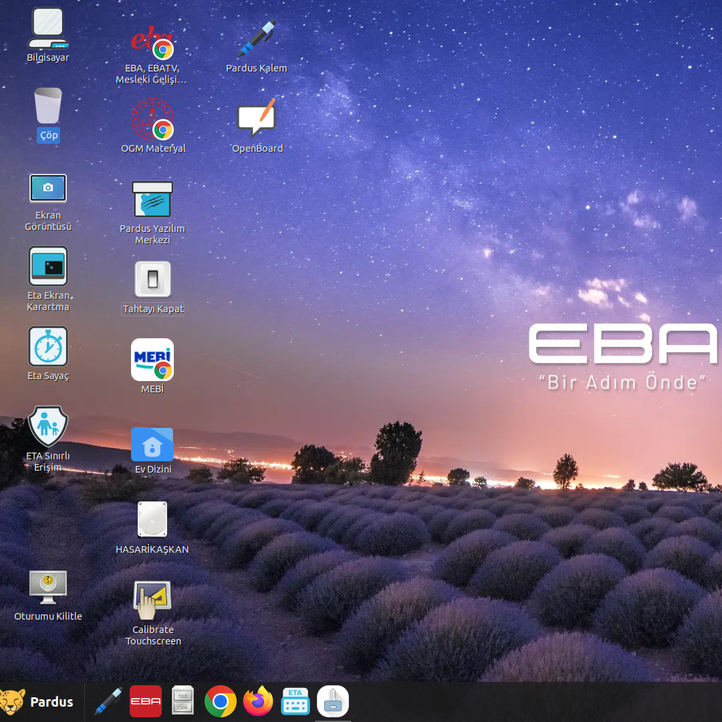Open the red EBA taskbar app
The width and height of the screenshot is (722, 722).
click(146, 702)
